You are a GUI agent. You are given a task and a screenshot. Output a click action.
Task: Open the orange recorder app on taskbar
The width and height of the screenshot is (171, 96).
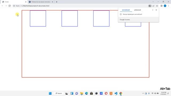[x=111, y=93]
